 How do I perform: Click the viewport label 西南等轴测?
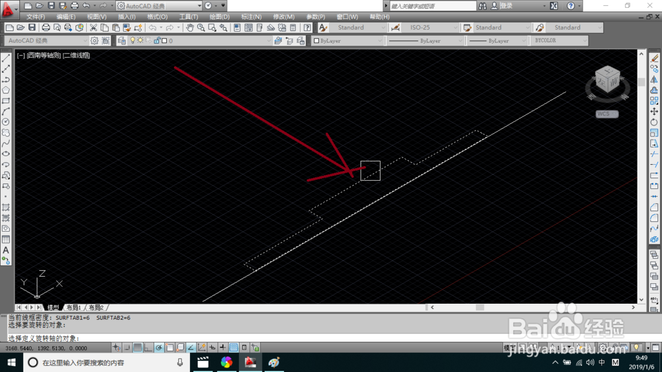pos(44,56)
